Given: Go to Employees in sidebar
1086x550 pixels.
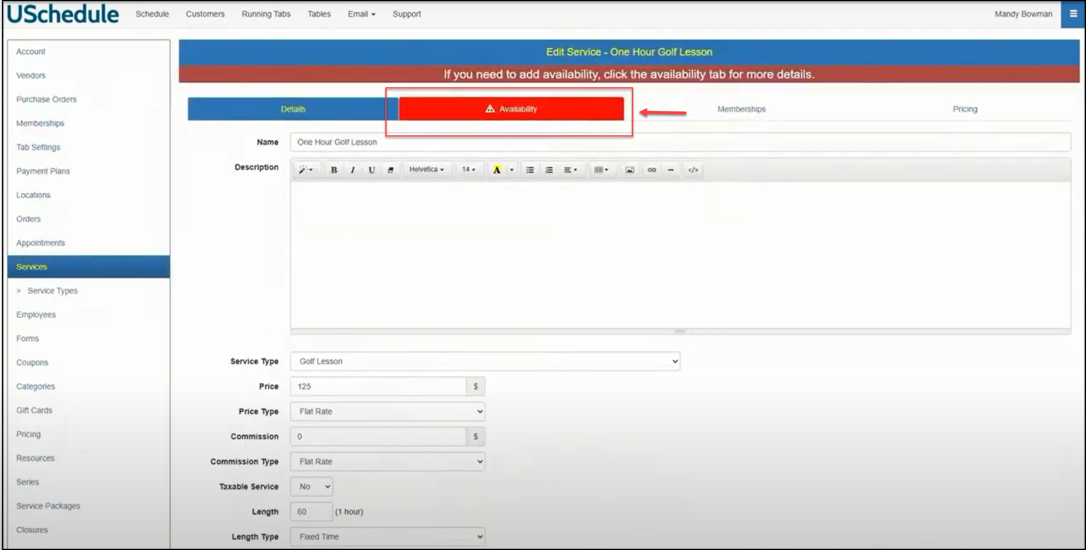Looking at the screenshot, I should 36,315.
